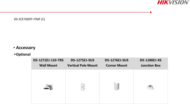Click the DS-1280ZJ-XS model number

pos(151,60)
